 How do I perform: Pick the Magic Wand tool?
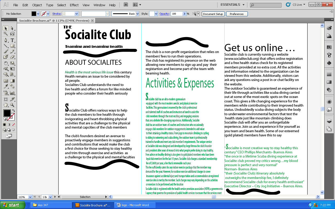pyautogui.click(x=6, y=34)
